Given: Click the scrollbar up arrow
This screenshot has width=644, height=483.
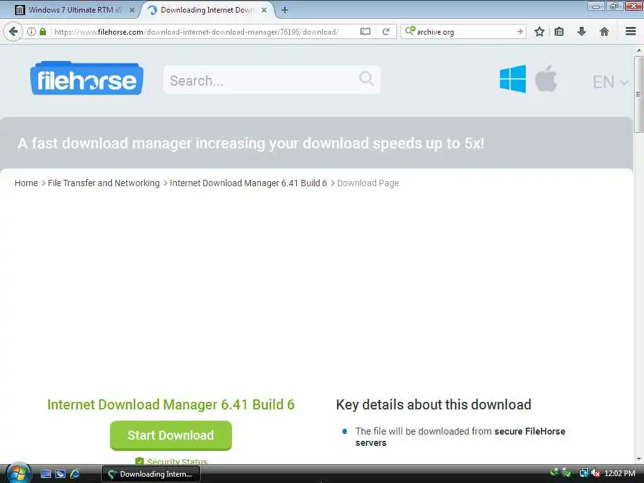Looking at the screenshot, I should [x=638, y=50].
